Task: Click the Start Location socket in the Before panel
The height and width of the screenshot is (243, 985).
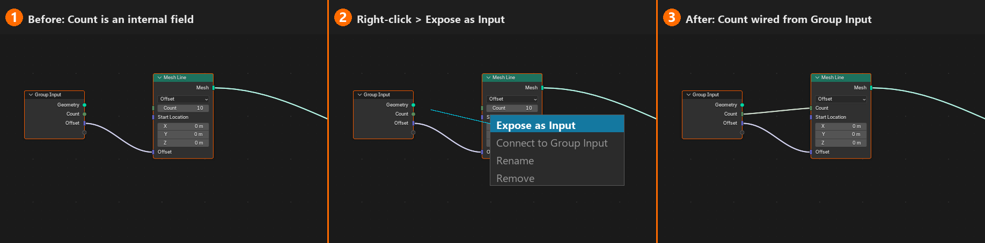Action: pos(153,117)
